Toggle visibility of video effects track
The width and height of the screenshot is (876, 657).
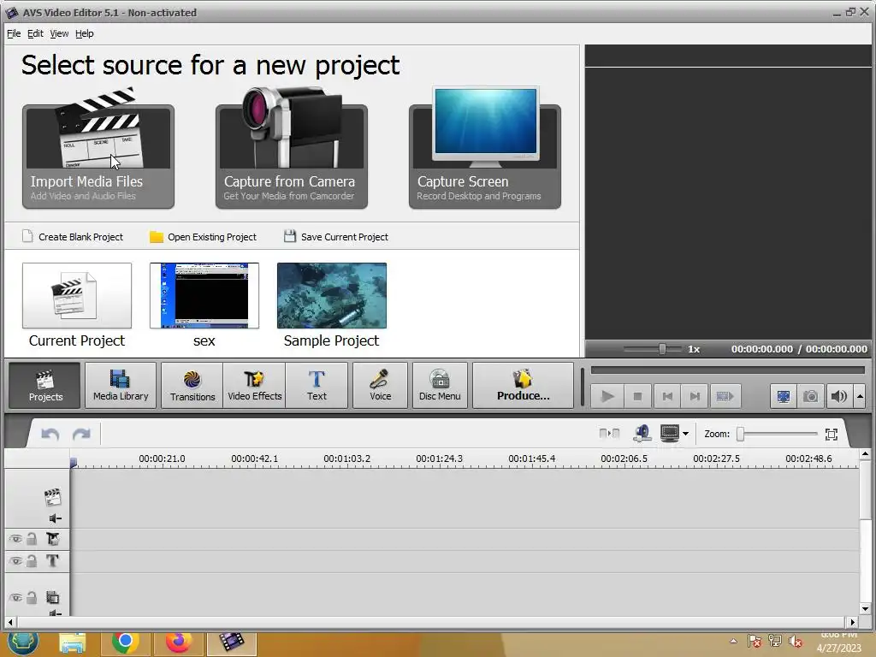pyautogui.click(x=15, y=539)
